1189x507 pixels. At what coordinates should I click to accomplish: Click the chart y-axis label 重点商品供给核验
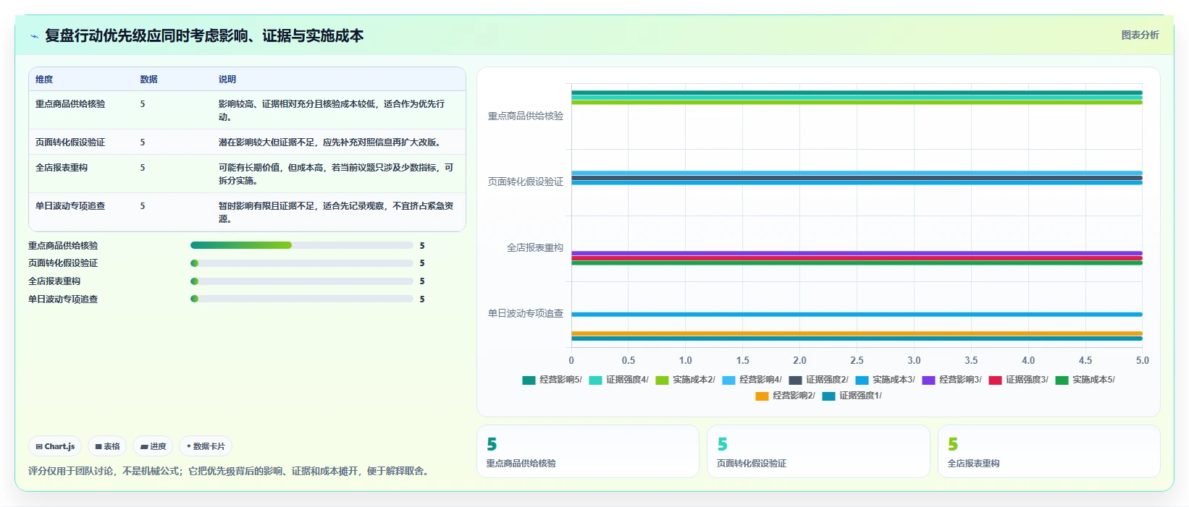point(526,116)
